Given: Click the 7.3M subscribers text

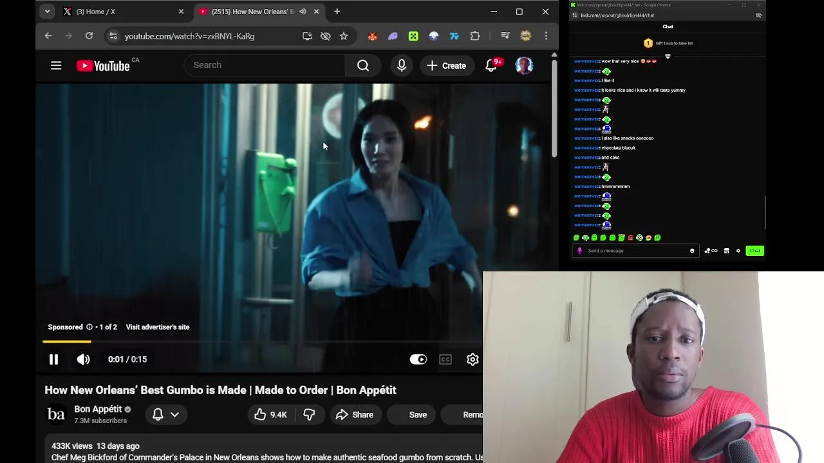Looking at the screenshot, I should (100, 421).
